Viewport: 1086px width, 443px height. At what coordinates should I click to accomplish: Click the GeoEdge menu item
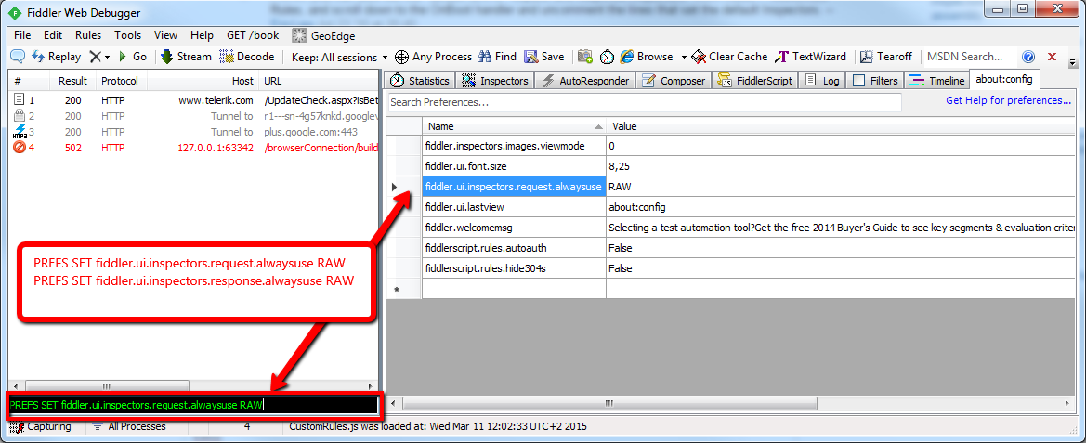(x=325, y=35)
